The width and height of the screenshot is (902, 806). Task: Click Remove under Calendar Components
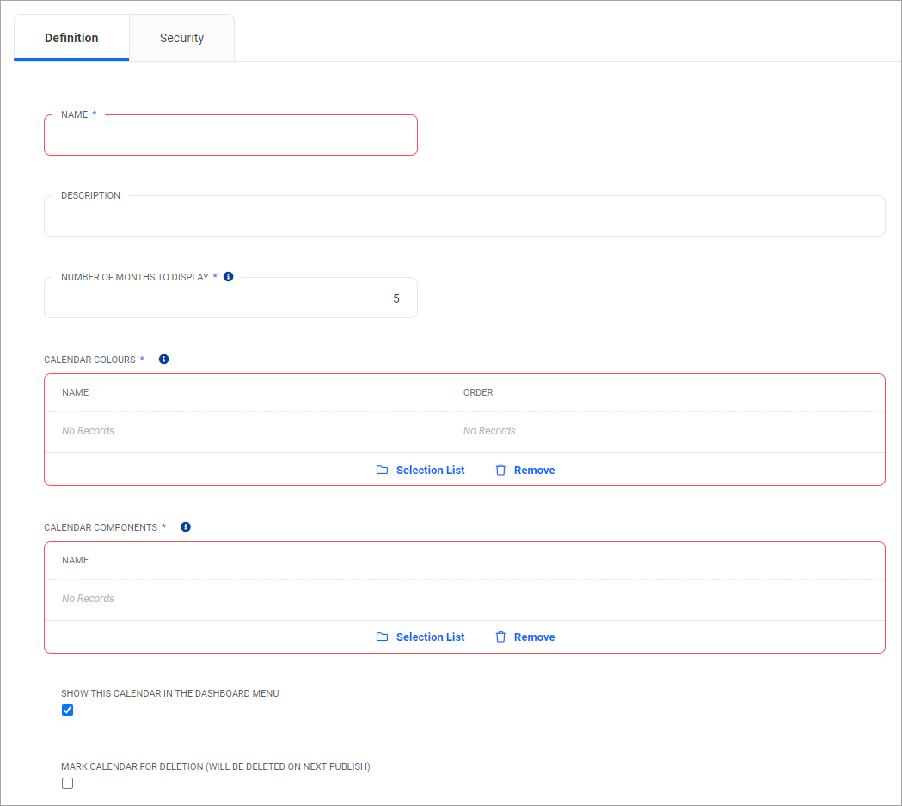pos(534,637)
